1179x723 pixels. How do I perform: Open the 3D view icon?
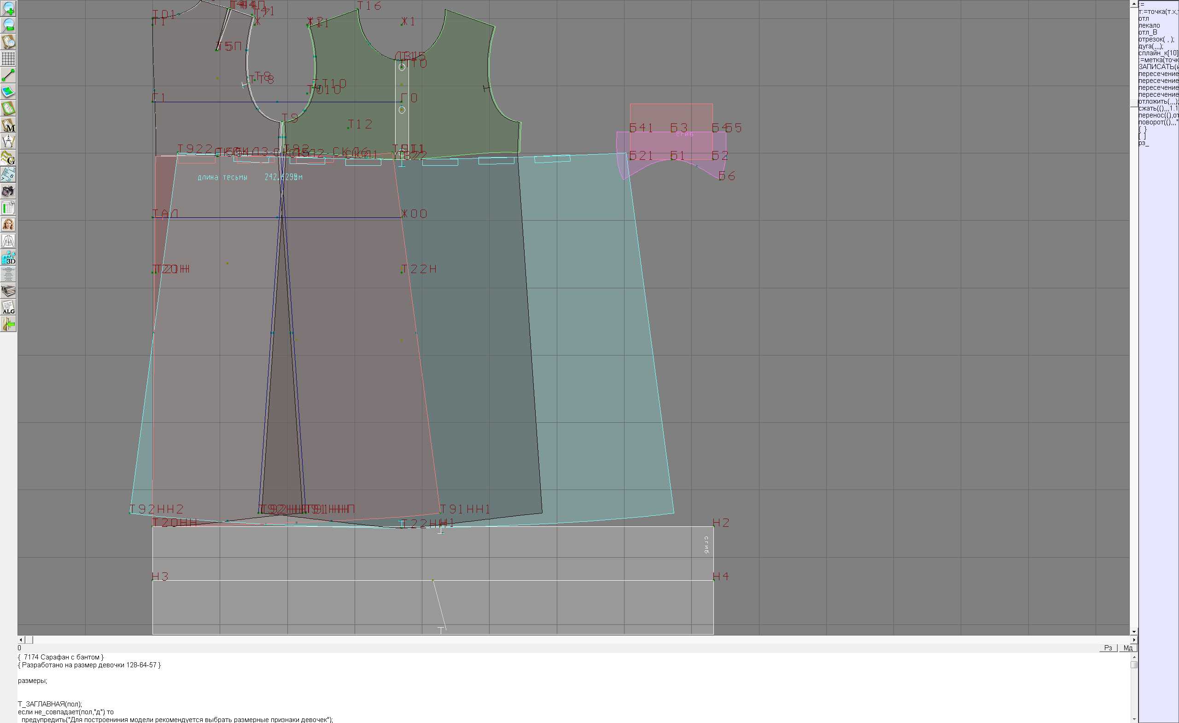pos(8,258)
